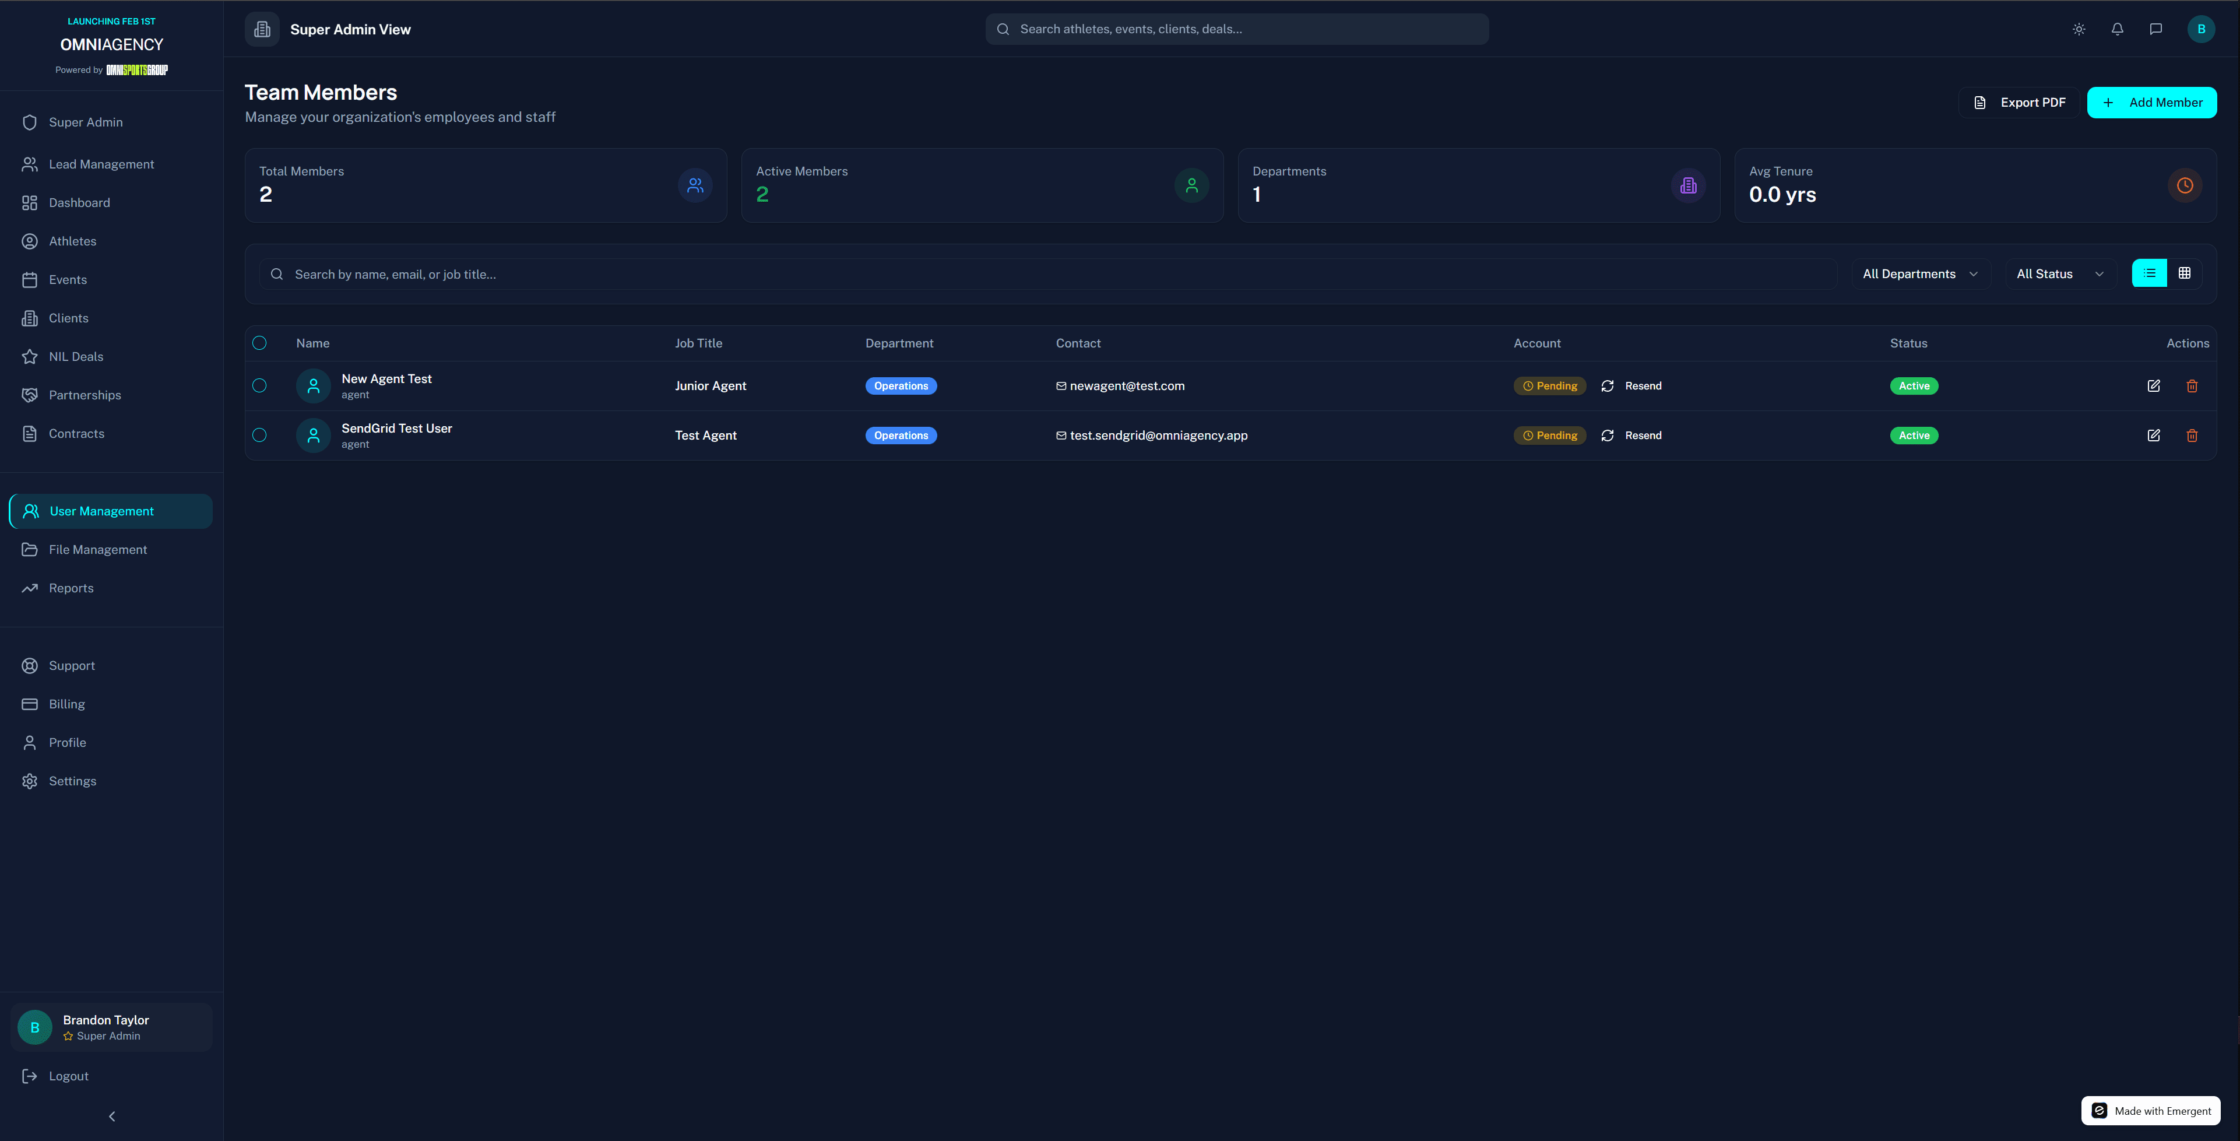The height and width of the screenshot is (1141, 2240).
Task: Export the team list as PDF
Action: point(2019,103)
